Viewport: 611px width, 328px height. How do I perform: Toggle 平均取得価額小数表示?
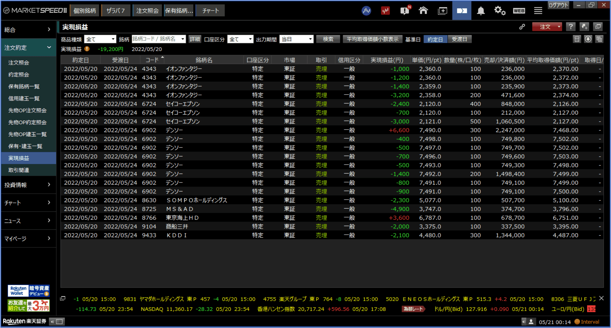[373, 39]
